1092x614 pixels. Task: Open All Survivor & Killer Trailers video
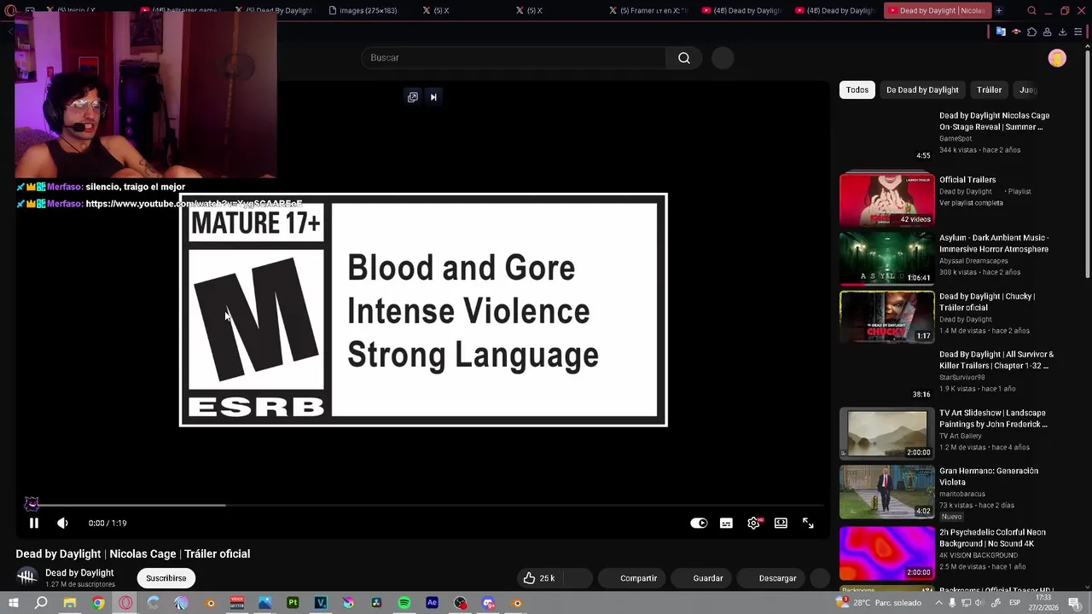[x=996, y=360]
